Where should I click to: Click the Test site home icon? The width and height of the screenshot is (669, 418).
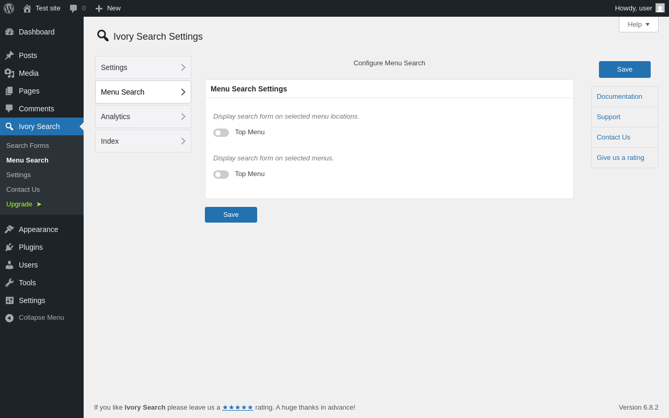coord(27,8)
